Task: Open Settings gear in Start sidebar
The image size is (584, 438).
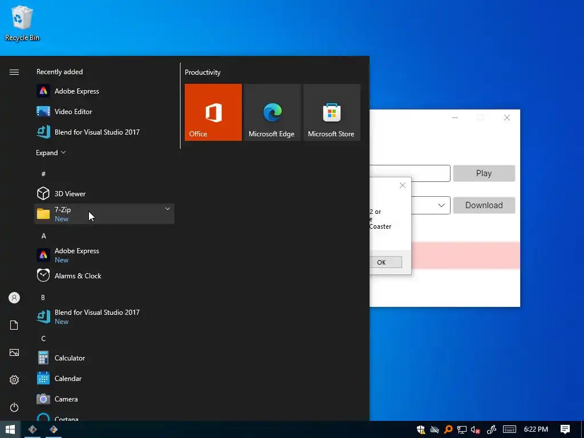Action: click(x=14, y=379)
